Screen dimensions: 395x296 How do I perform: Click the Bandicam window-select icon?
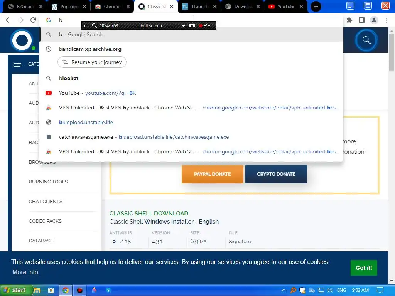pyautogui.click(x=86, y=25)
